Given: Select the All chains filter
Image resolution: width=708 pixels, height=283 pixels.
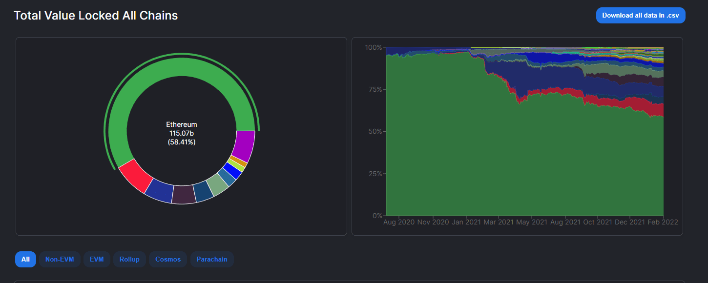Looking at the screenshot, I should 25,259.
